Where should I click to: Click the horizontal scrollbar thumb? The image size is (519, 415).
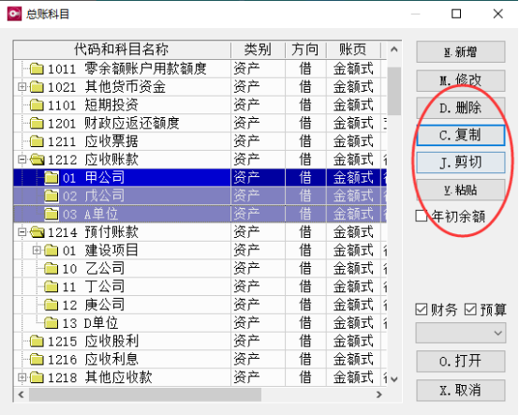click(145, 394)
